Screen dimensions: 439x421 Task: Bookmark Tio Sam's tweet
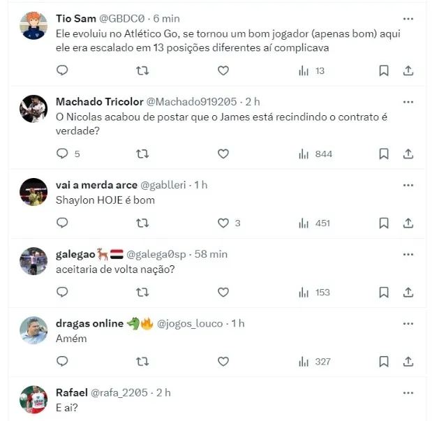tap(384, 71)
